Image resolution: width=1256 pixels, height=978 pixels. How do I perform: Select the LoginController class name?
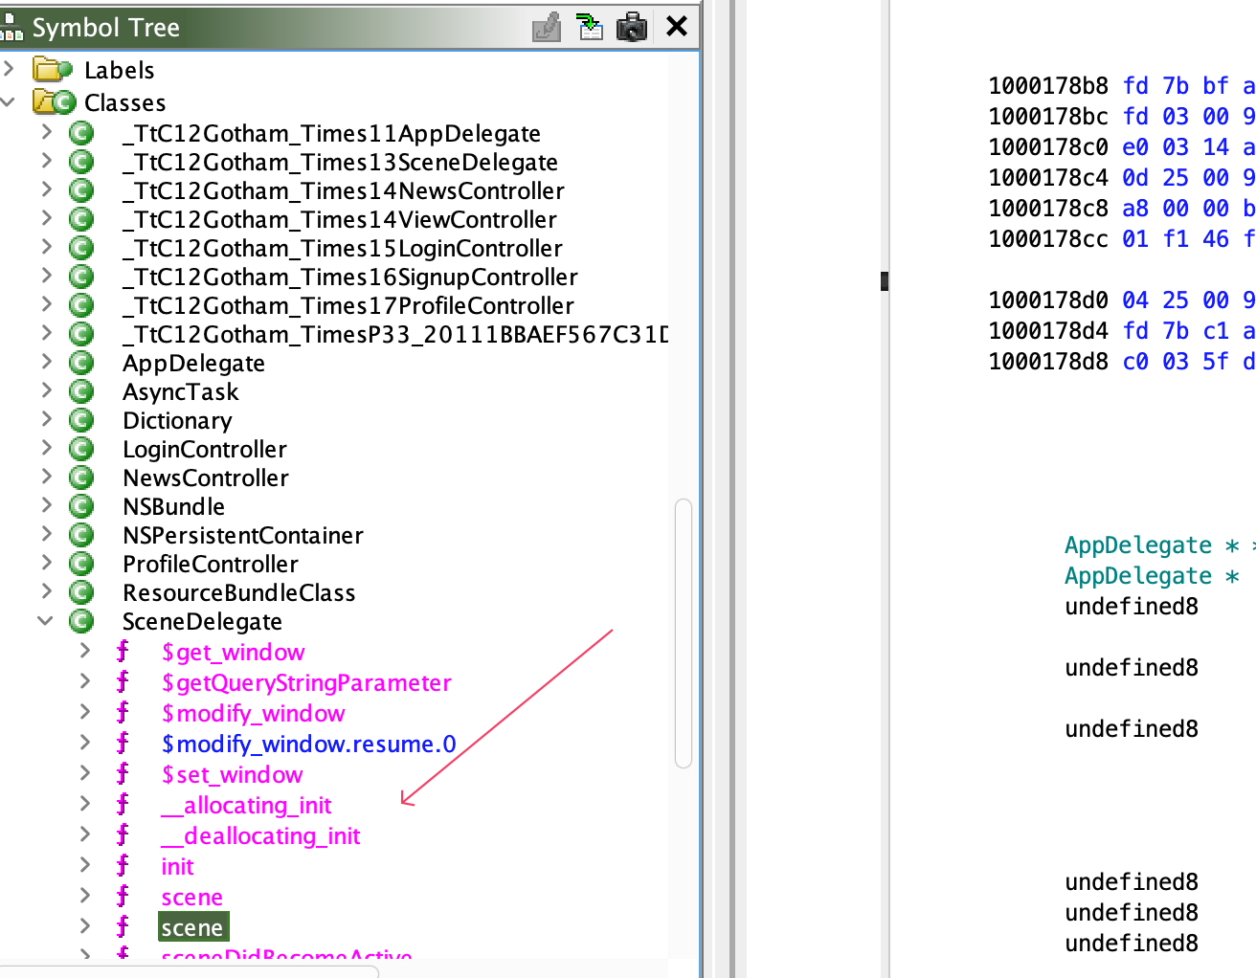pos(205,450)
